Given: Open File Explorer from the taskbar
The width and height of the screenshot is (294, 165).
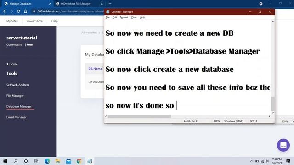Looking at the screenshot, I should point(58,161).
